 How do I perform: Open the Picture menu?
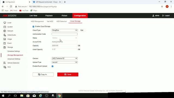pyautogui.click(x=64, y=16)
